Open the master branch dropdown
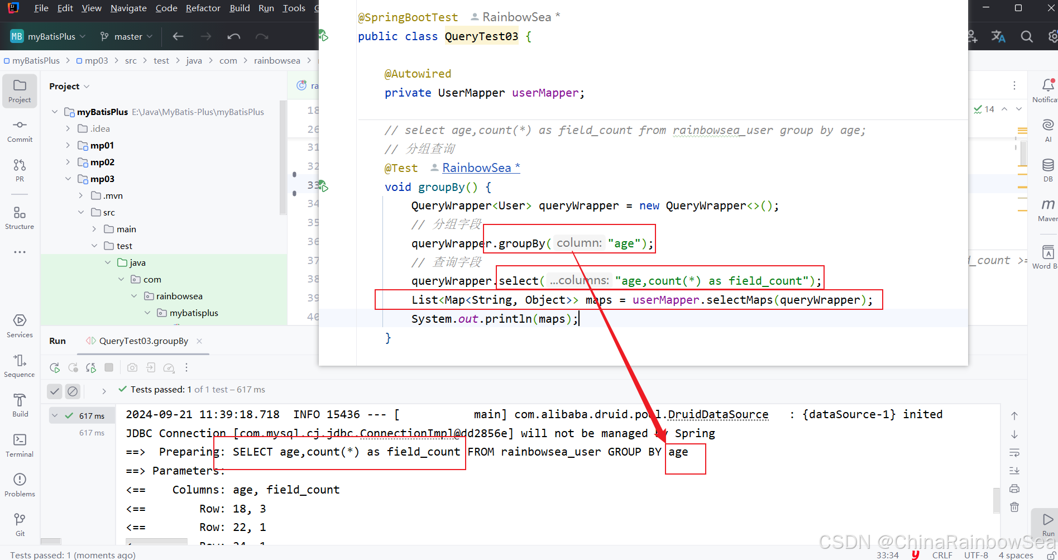The height and width of the screenshot is (560, 1058). click(126, 36)
